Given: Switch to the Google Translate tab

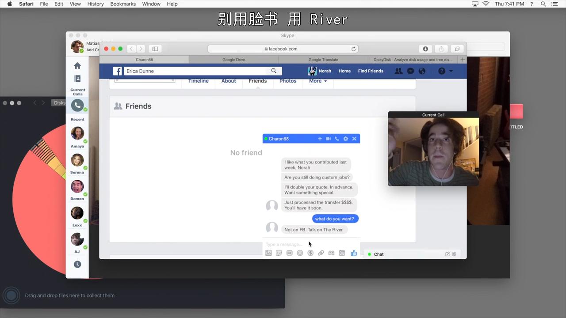Looking at the screenshot, I should click(x=323, y=60).
